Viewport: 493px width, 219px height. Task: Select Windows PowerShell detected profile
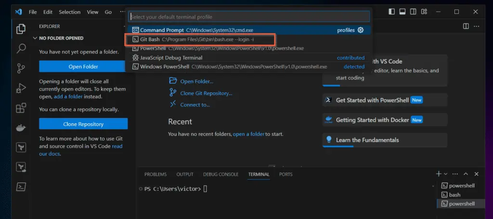click(x=249, y=66)
